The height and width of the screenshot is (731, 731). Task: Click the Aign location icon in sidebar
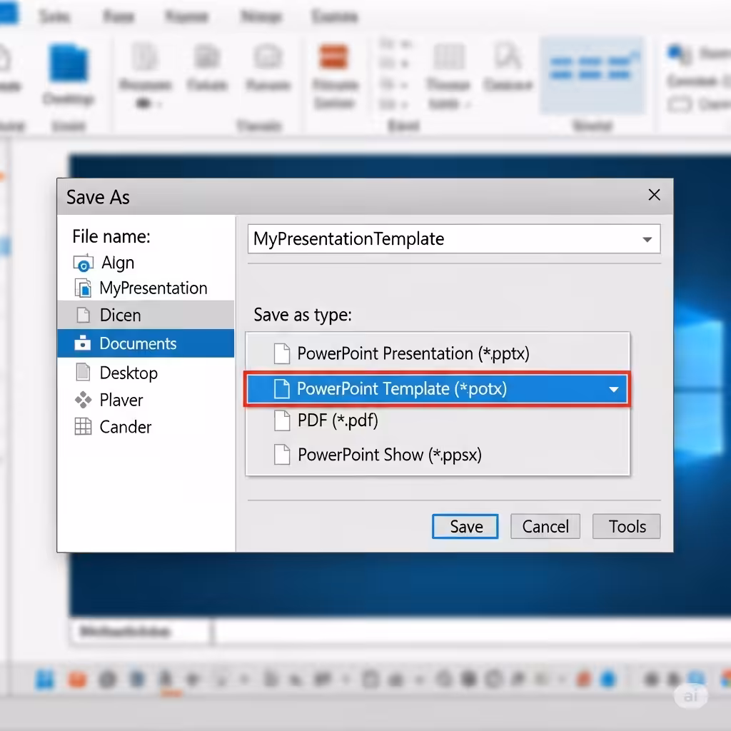pyautogui.click(x=84, y=263)
